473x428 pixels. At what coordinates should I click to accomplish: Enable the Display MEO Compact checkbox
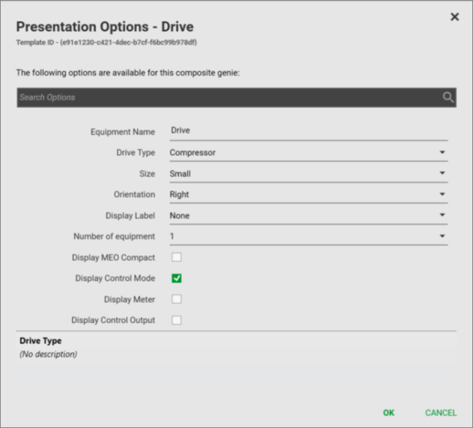click(177, 257)
